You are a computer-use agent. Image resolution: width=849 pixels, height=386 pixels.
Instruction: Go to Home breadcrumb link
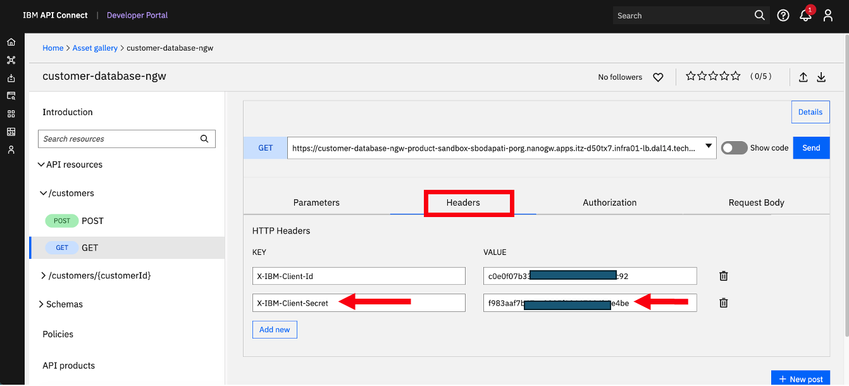(53, 48)
